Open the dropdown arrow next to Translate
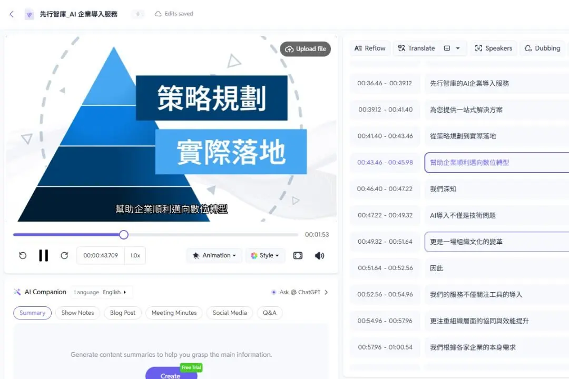Image resolution: width=569 pixels, height=379 pixels. [458, 48]
